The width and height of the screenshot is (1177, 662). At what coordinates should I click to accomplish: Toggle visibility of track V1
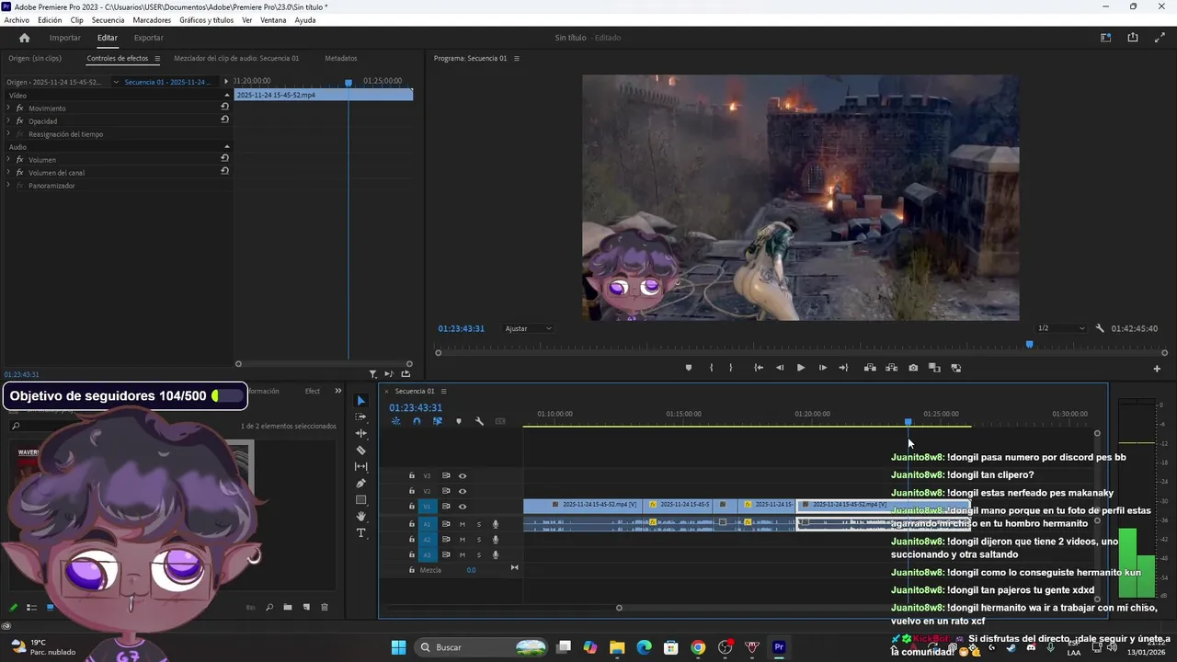tap(463, 506)
